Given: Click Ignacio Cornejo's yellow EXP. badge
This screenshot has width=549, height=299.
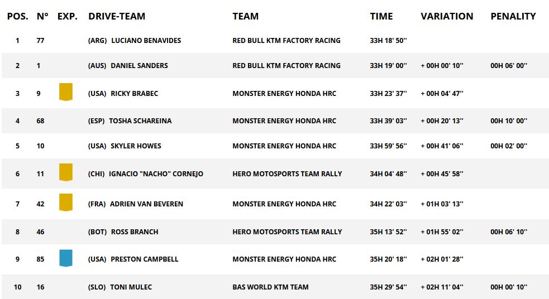Looking at the screenshot, I should (66, 172).
